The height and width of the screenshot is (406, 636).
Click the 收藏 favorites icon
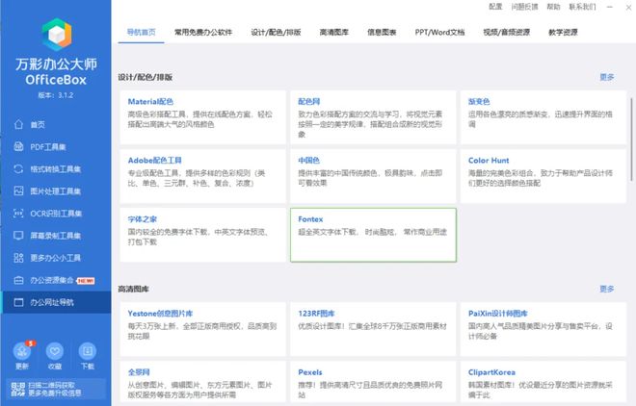(55, 352)
